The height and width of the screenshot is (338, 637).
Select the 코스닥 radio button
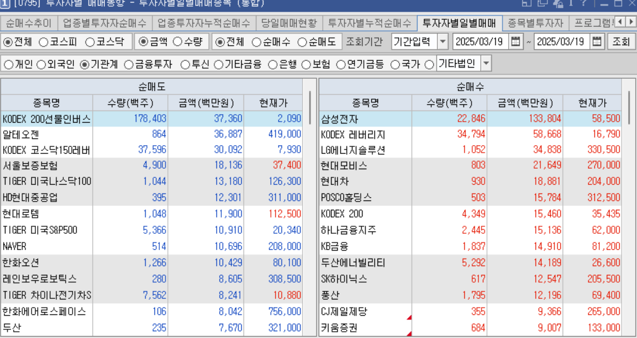coord(90,42)
